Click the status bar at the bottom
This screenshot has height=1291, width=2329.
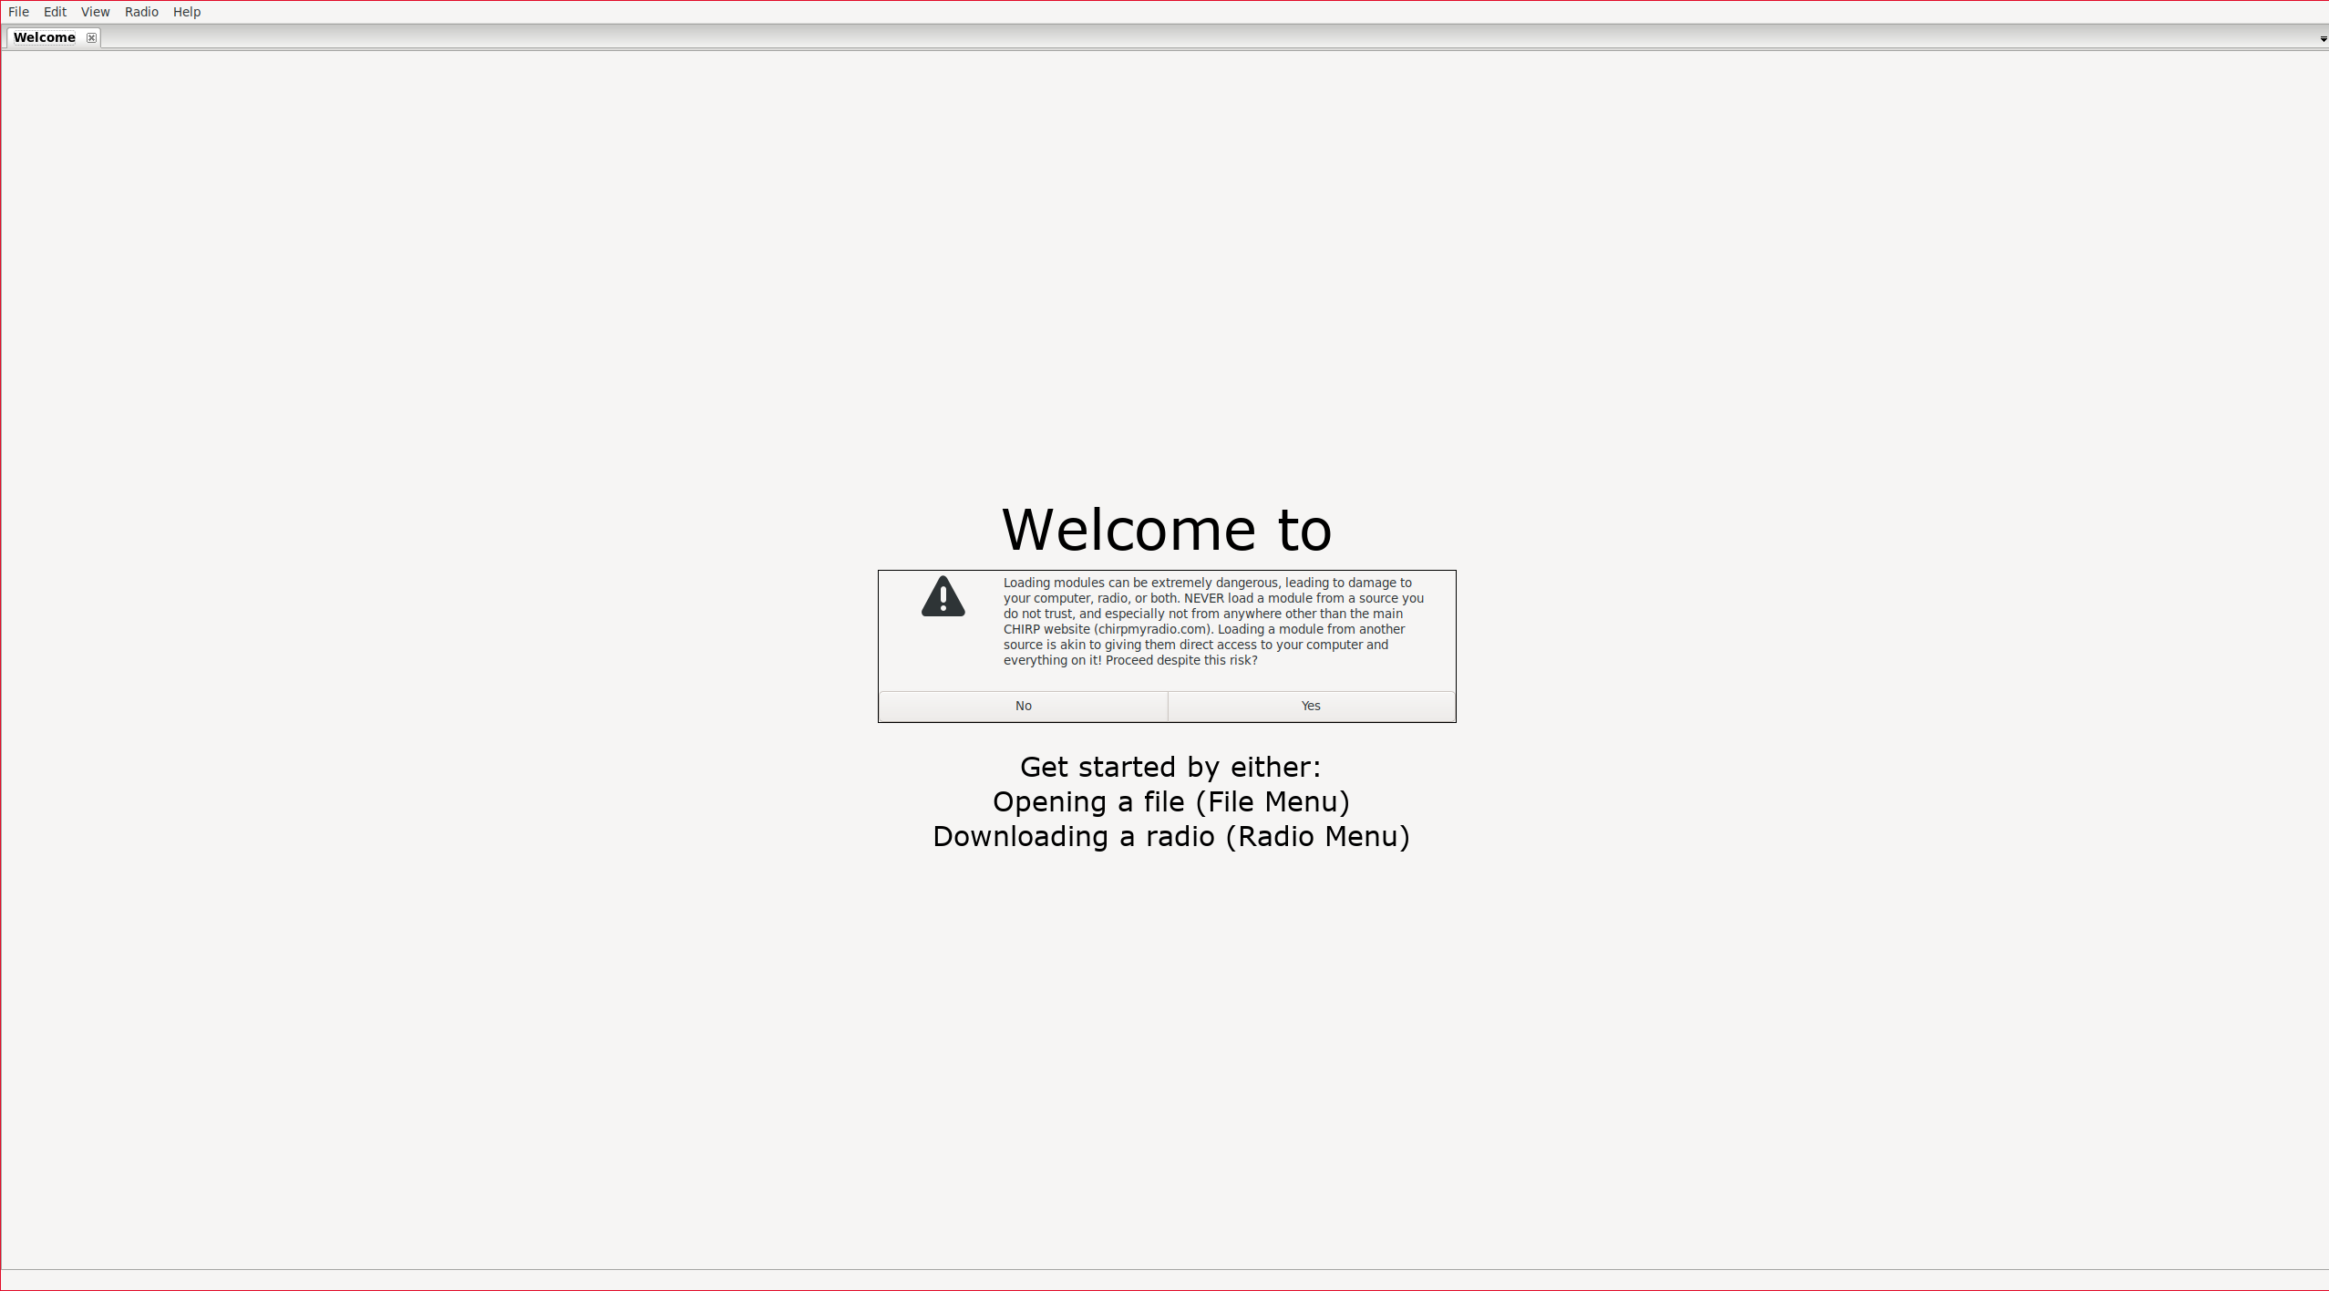[1164, 1280]
